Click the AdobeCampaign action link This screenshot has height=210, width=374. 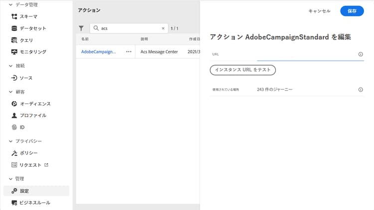click(98, 51)
